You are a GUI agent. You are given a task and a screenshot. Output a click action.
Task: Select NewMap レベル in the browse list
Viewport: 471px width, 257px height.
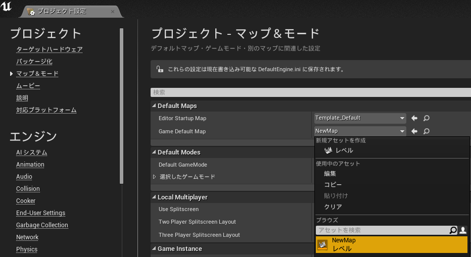click(392, 245)
